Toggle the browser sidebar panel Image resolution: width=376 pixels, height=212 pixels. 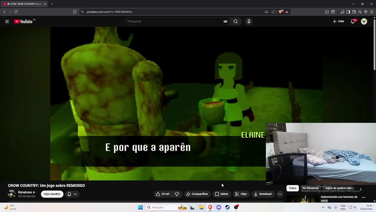click(348, 12)
